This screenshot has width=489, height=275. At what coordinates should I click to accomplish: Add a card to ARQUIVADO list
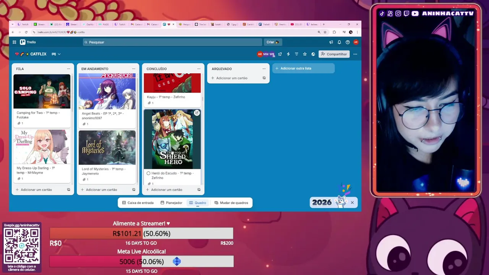tap(232, 78)
